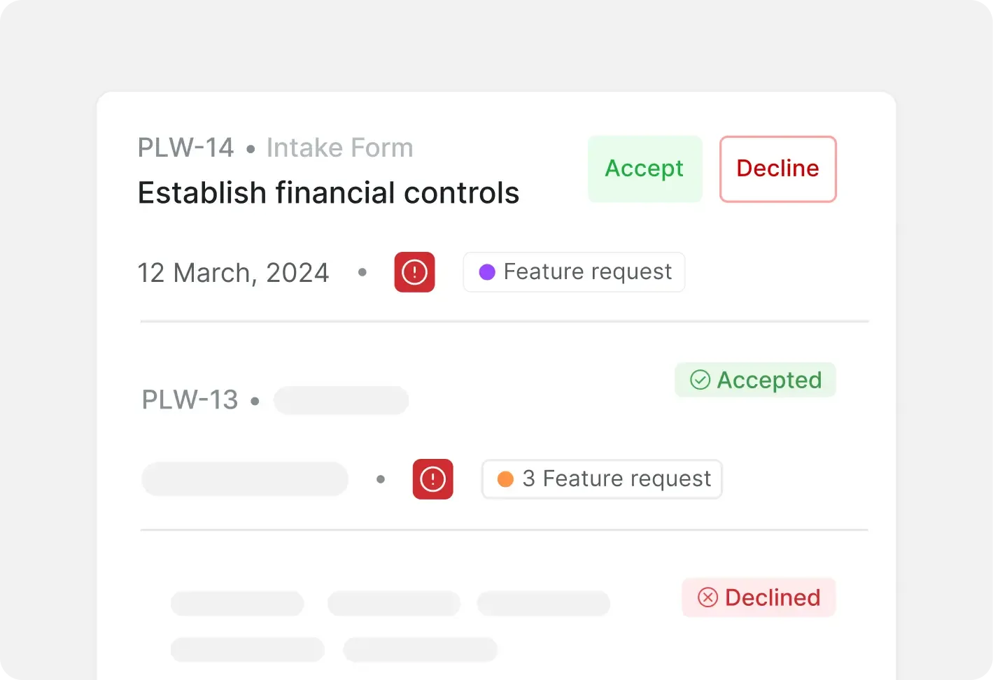Click the placeholder source pill next to PLW-13
Screen dimensions: 993x680
(x=341, y=400)
